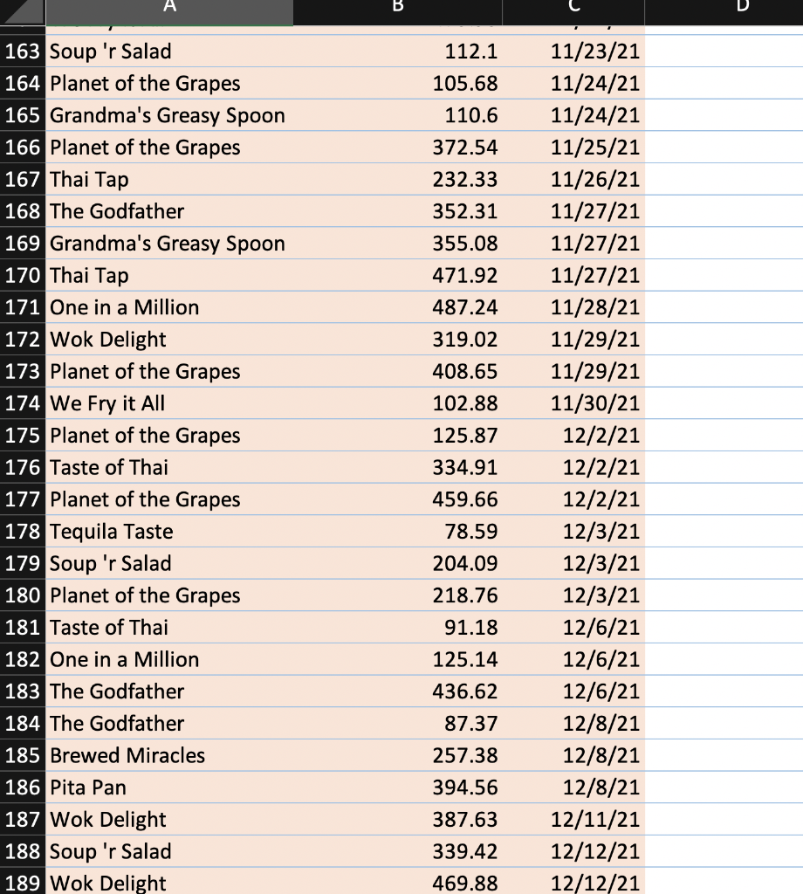
Task: Select the date column C header
Action: [x=573, y=11]
